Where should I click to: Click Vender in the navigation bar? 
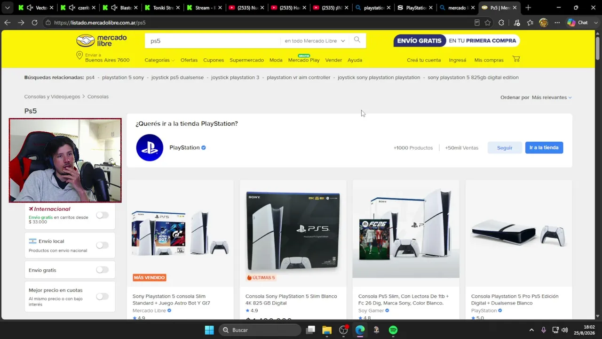click(333, 60)
